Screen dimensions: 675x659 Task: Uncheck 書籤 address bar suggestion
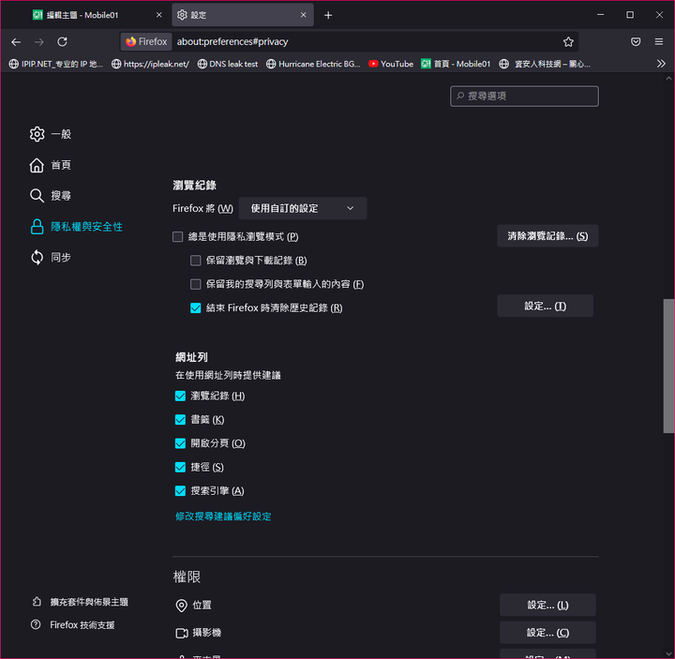(180, 420)
